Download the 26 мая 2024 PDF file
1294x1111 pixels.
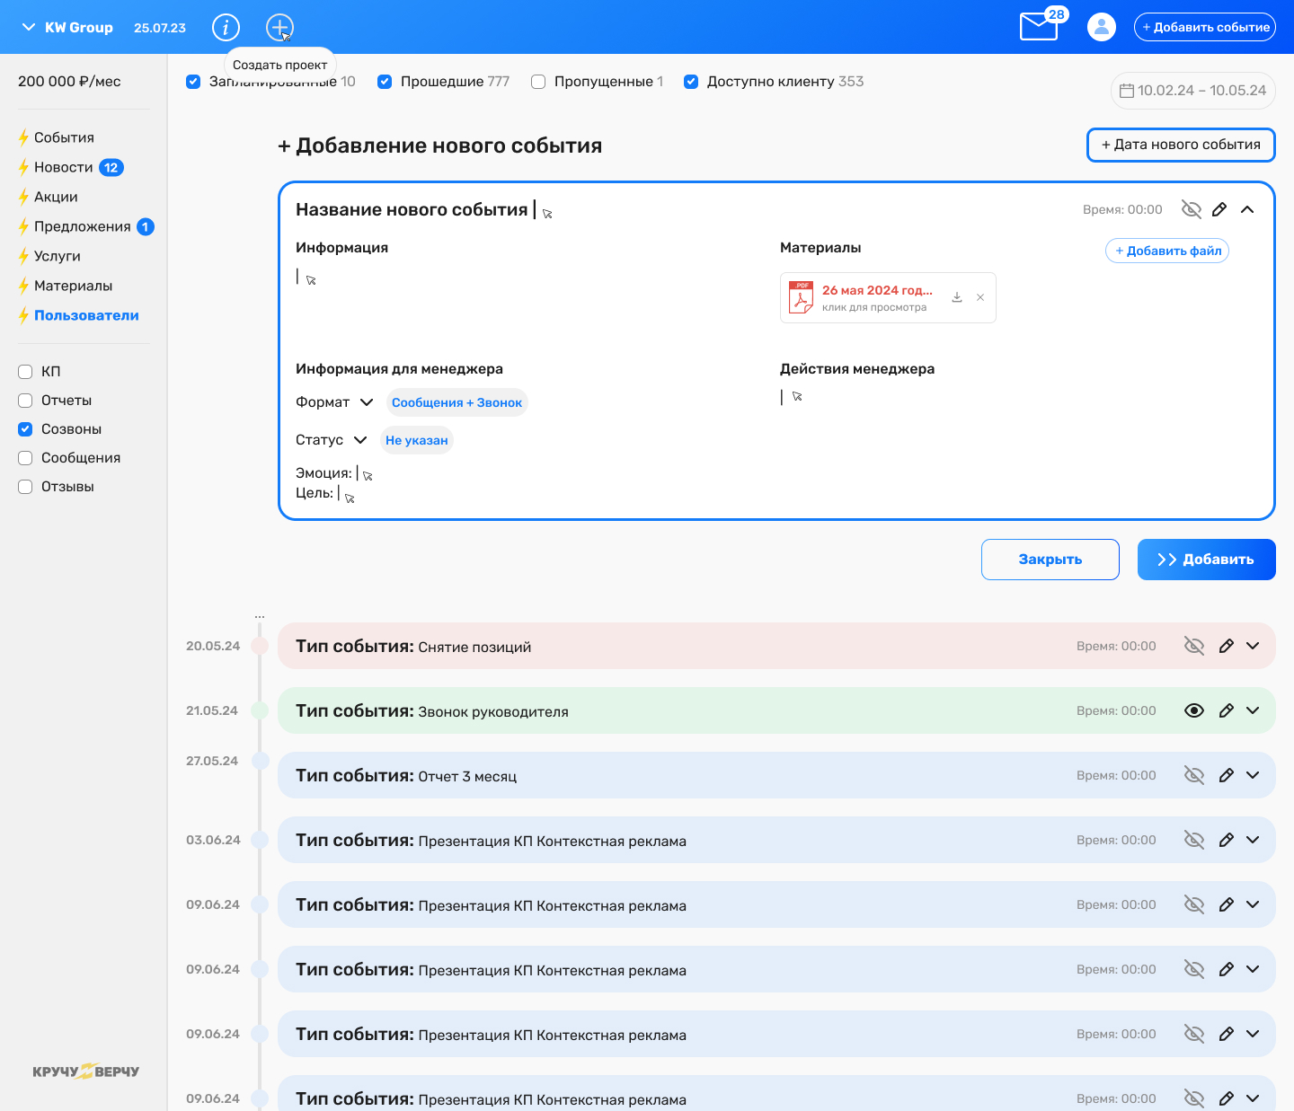tap(957, 297)
